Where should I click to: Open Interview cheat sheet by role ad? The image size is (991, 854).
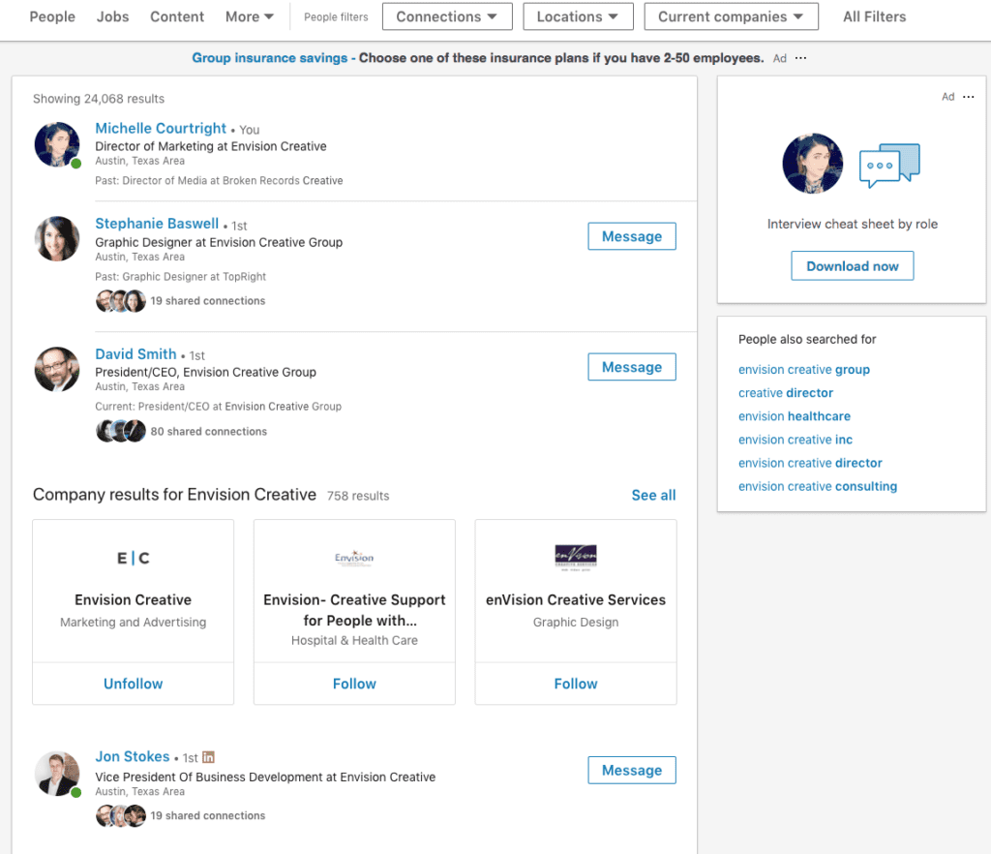852,224
